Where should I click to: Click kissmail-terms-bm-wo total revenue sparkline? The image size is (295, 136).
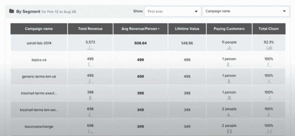pyautogui.click(x=90, y=114)
